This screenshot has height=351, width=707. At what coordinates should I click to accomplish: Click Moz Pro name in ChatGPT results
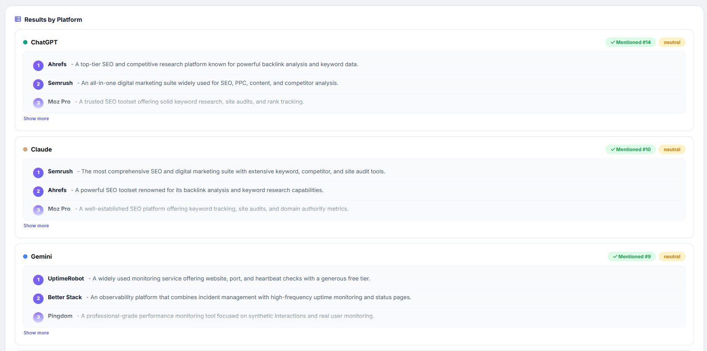(x=59, y=101)
